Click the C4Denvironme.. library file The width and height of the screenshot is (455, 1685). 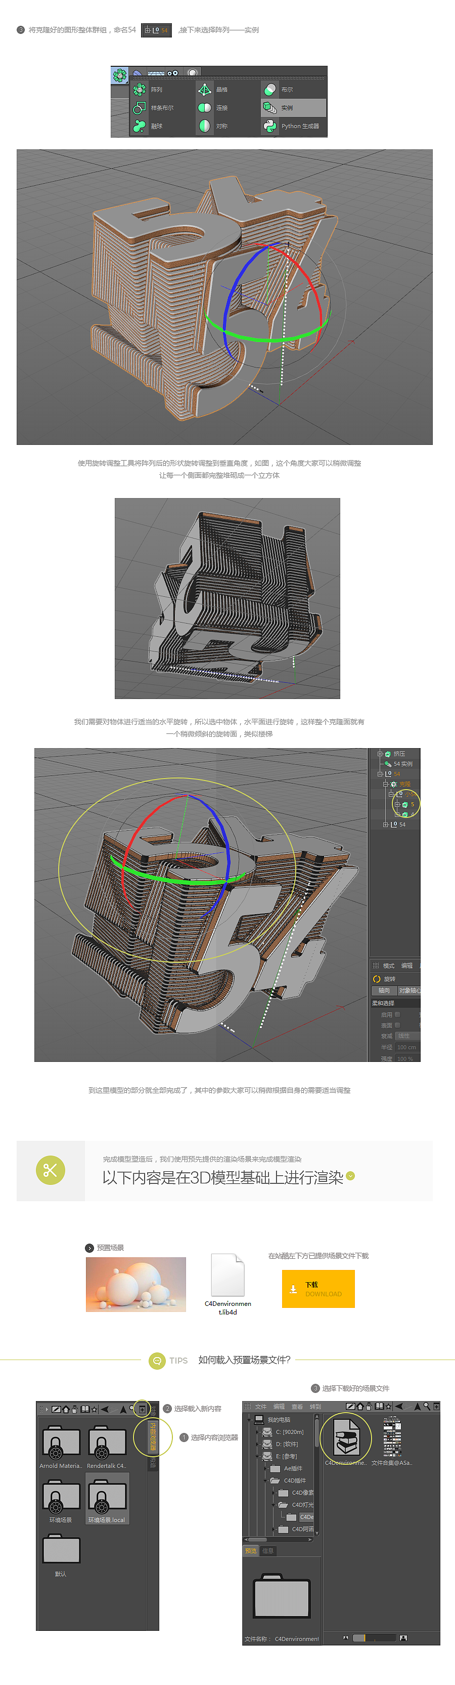(x=346, y=1439)
